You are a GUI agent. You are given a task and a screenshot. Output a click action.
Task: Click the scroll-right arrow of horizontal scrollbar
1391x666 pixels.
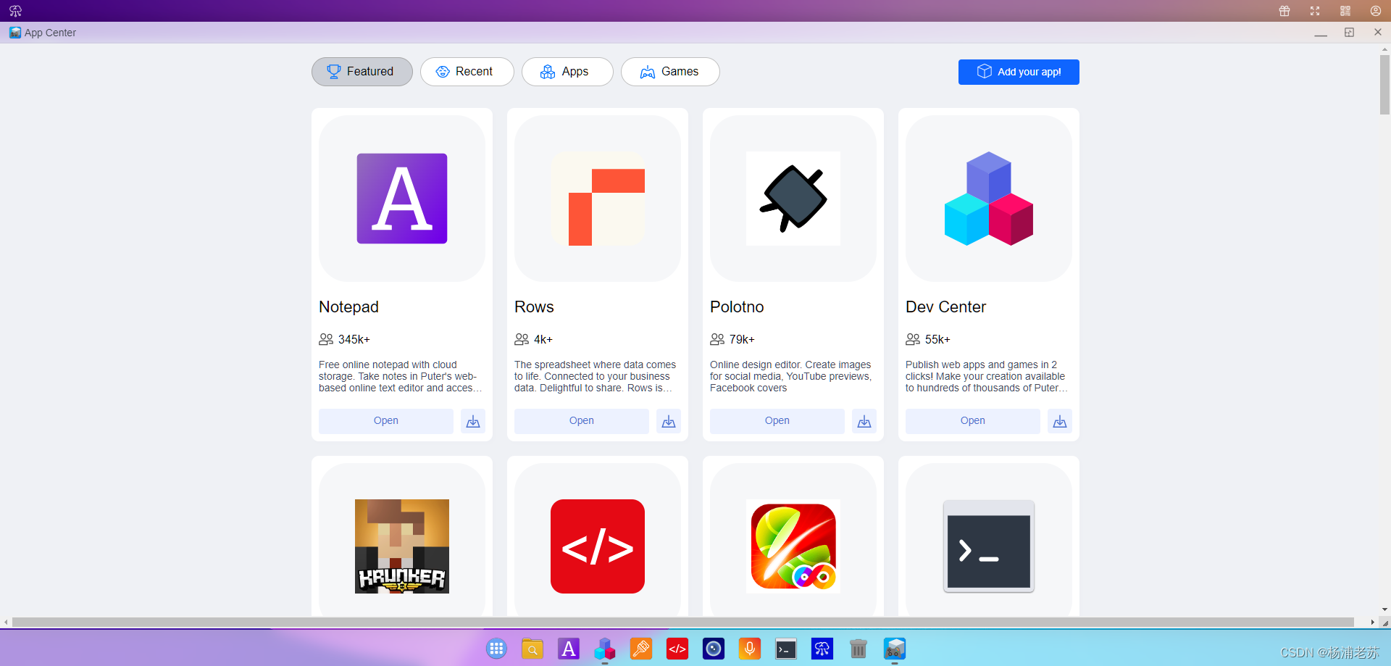point(1372,622)
